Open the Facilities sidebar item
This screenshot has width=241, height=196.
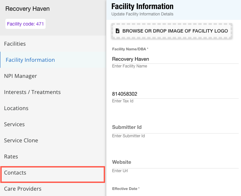pos(15,44)
